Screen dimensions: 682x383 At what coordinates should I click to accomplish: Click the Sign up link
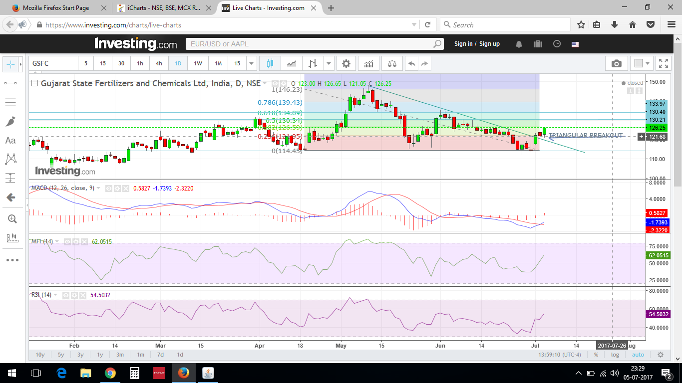[x=489, y=44]
